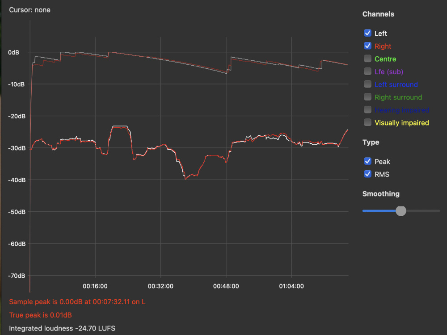Image resolution: width=447 pixels, height=335 pixels.
Task: Click the unfilled right part of Smoothing slider
Action: point(423,211)
